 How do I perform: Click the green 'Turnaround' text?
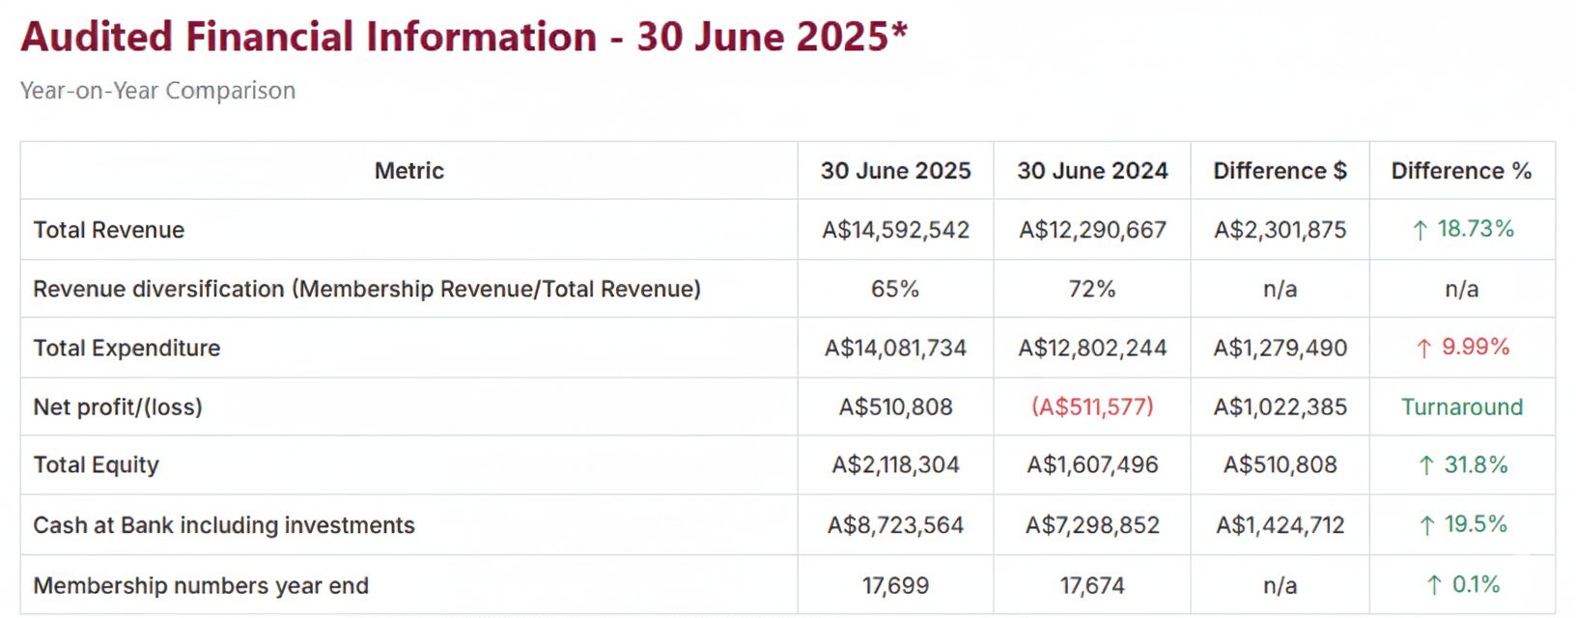1462,407
